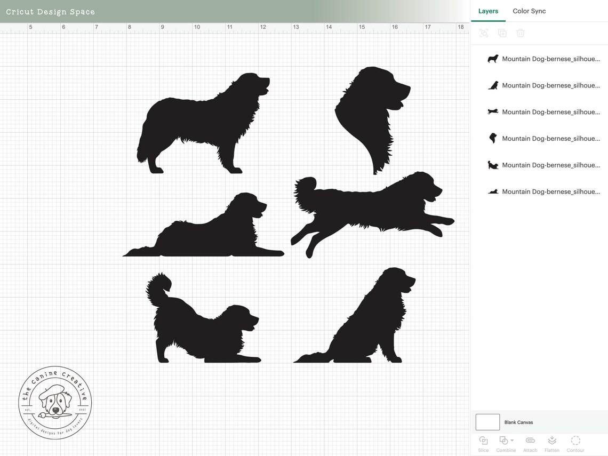Select the Combine tool

tap(506, 444)
